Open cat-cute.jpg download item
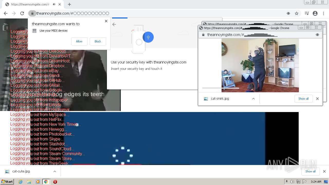 coord(21,171)
